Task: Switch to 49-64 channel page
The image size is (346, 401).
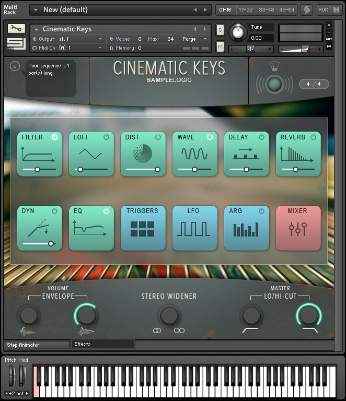Action: click(x=286, y=10)
